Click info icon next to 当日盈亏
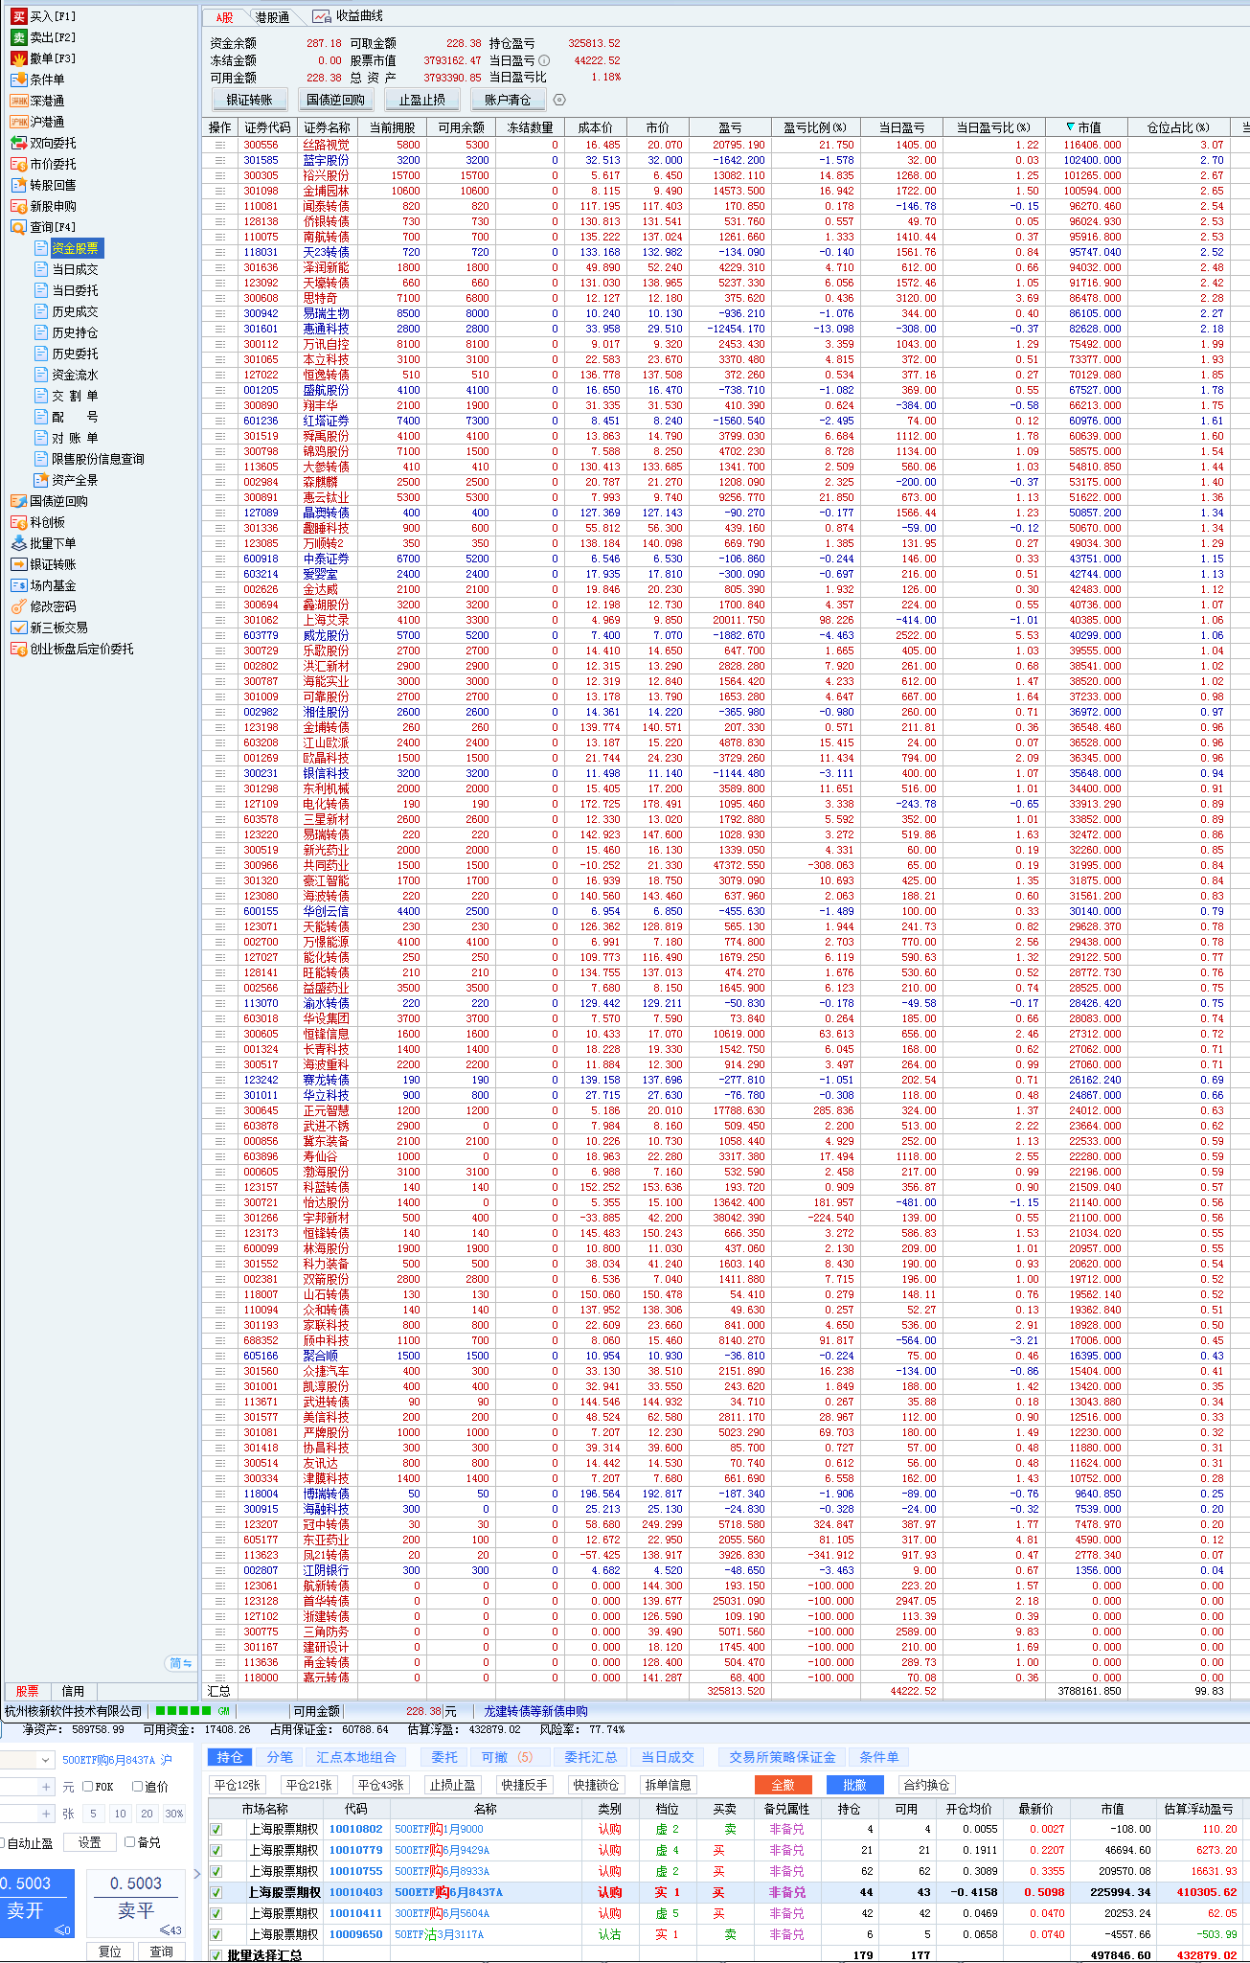 pyautogui.click(x=544, y=60)
